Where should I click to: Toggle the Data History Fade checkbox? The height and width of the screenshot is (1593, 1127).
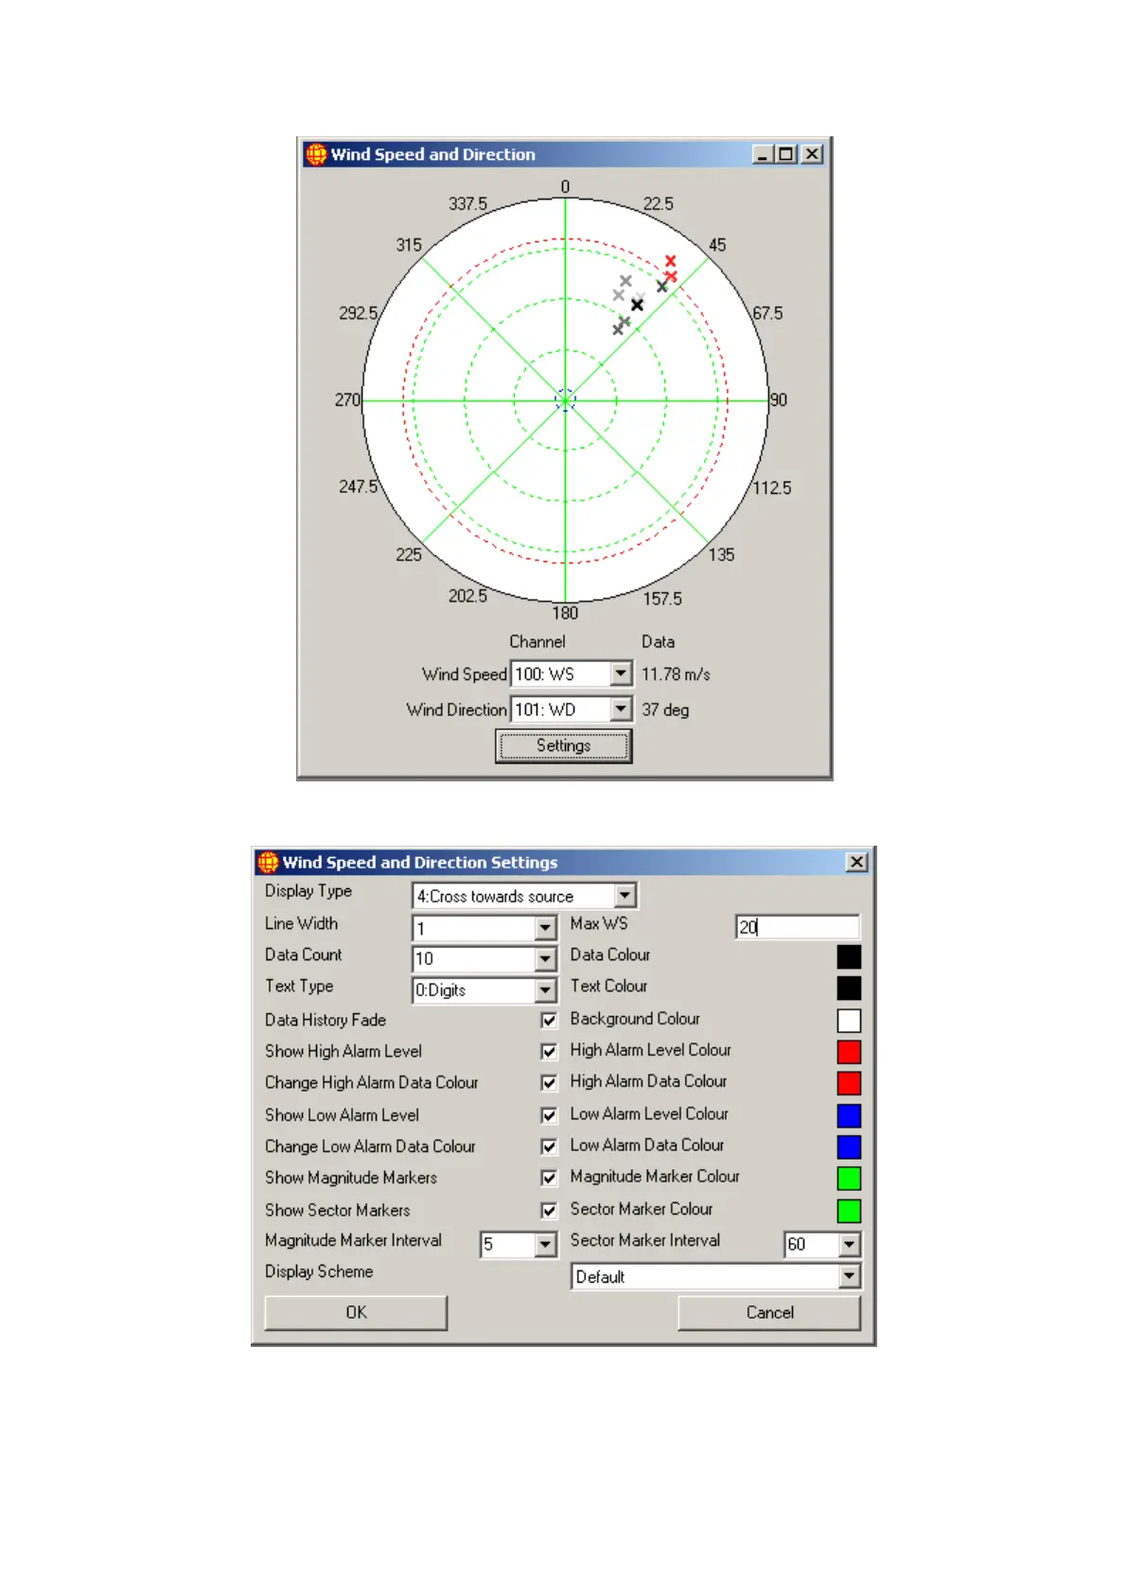tap(549, 1020)
